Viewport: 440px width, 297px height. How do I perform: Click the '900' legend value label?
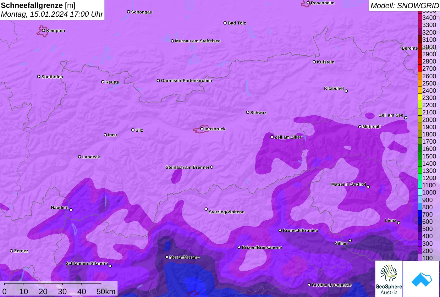[427, 200]
